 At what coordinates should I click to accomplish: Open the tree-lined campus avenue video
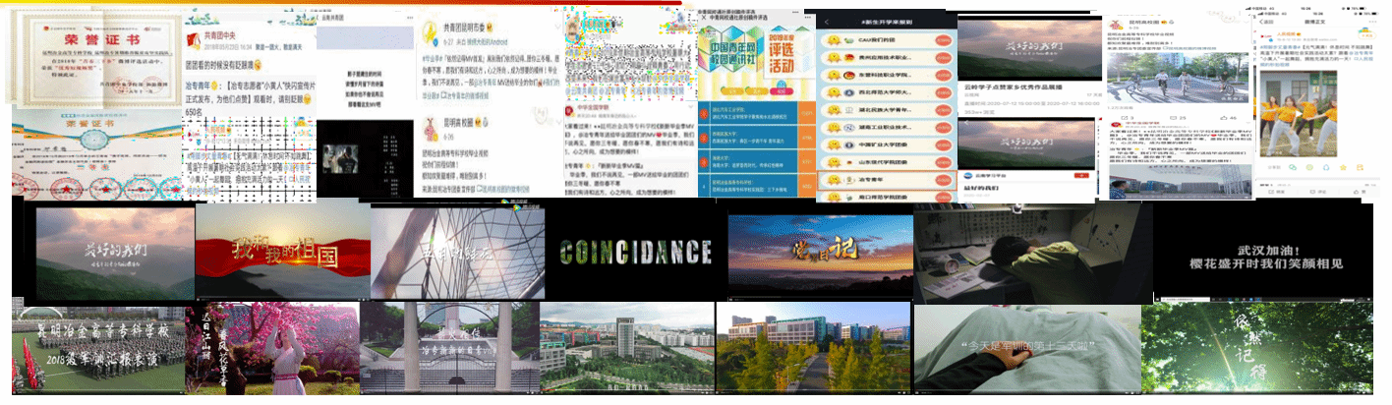(814, 348)
